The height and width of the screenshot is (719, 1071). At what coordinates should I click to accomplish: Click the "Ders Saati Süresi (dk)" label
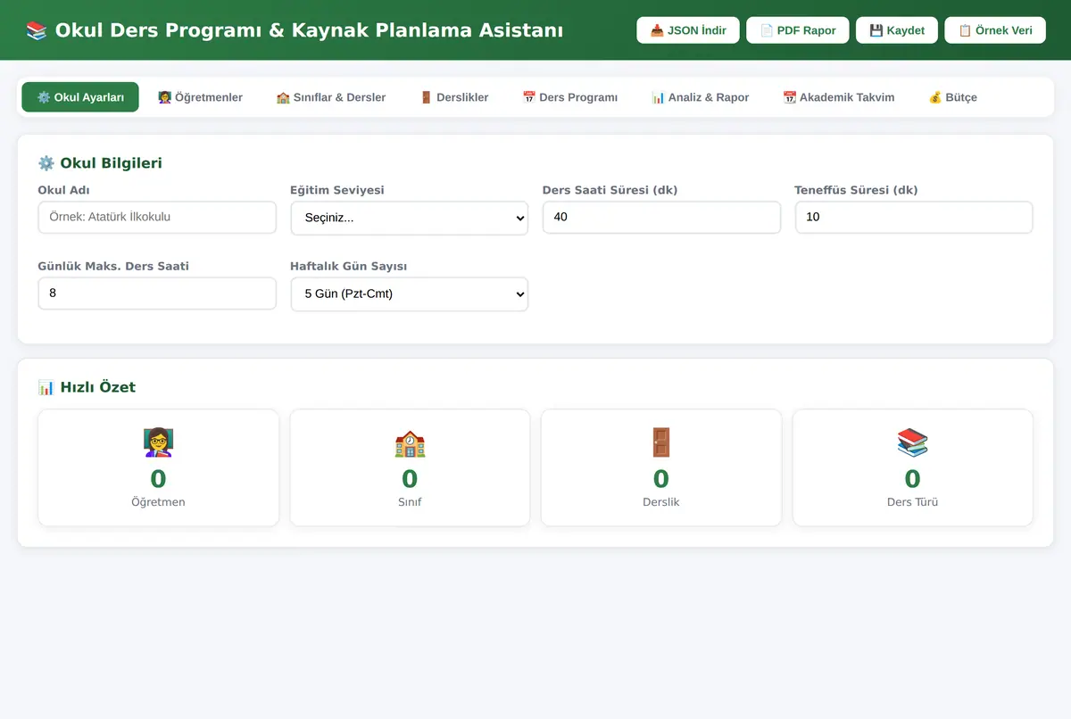coord(610,190)
